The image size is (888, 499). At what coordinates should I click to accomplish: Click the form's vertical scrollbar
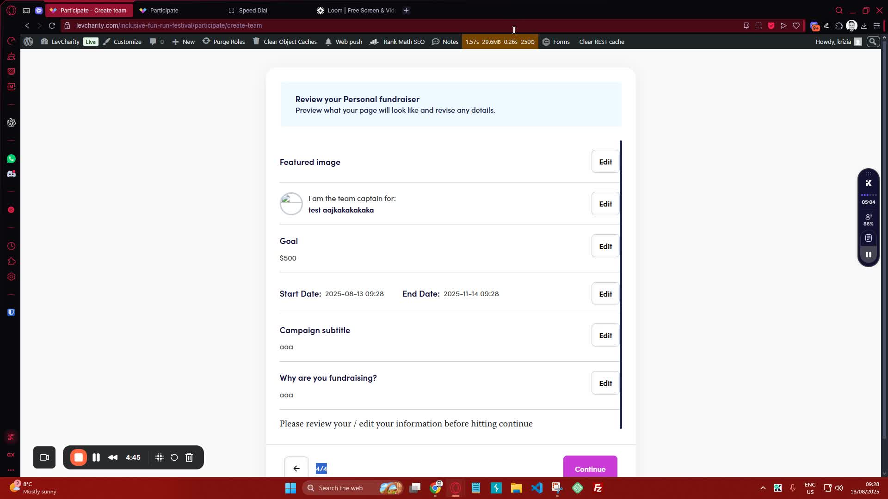[621, 285]
